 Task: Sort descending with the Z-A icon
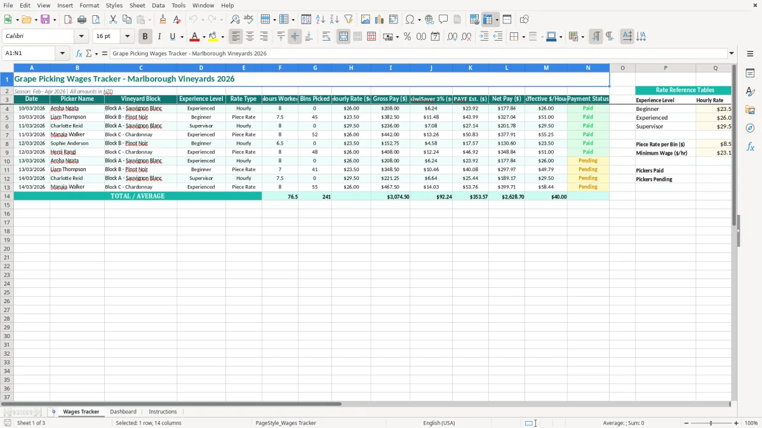pos(334,20)
